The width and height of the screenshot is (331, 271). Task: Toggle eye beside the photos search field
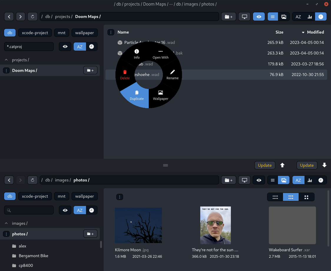[x=65, y=210]
